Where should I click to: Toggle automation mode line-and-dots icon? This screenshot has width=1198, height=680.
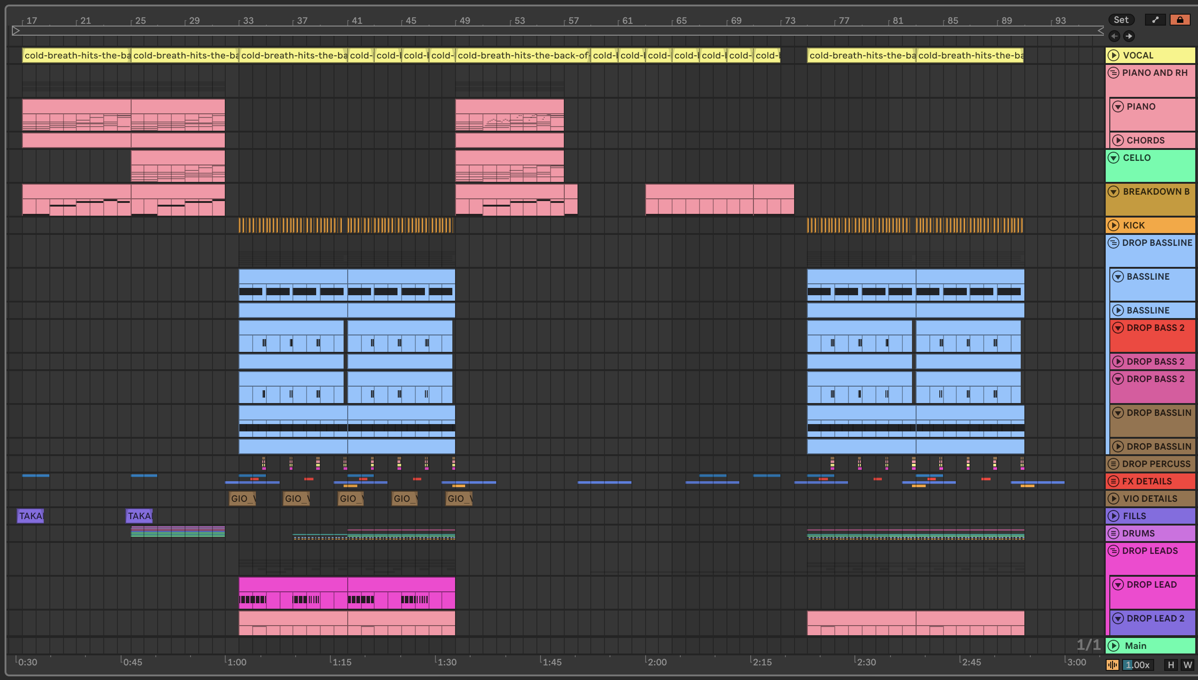[1155, 20]
